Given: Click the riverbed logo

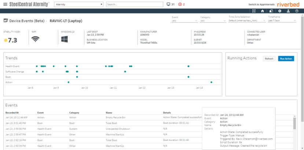Looking at the screenshot, I should [288, 4].
